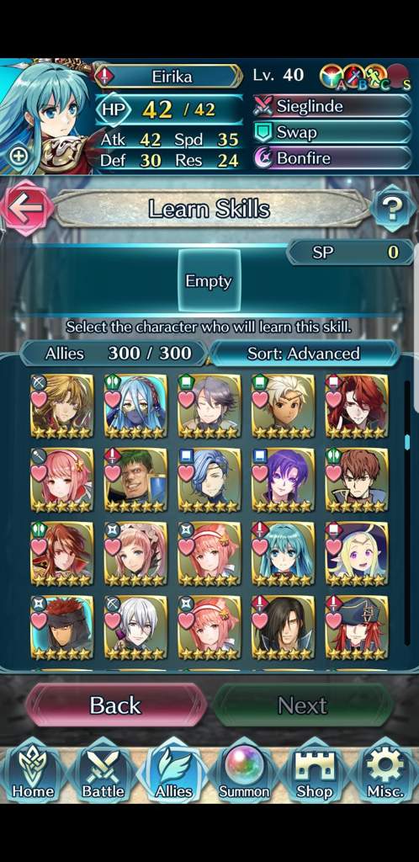Select the Swap assist skill
The width and height of the screenshot is (419, 862).
[x=332, y=132]
